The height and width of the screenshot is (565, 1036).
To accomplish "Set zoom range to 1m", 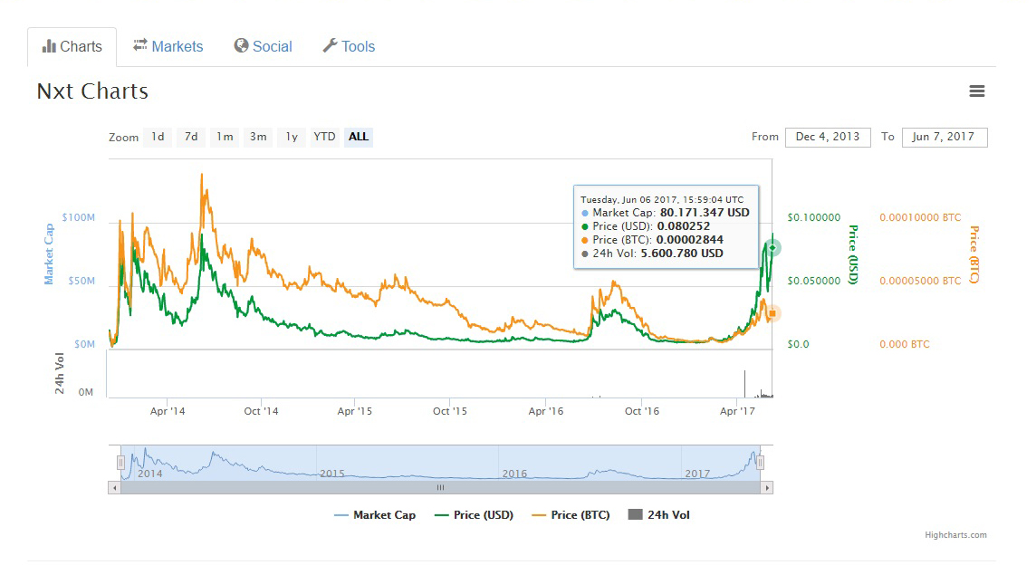I will coord(225,137).
